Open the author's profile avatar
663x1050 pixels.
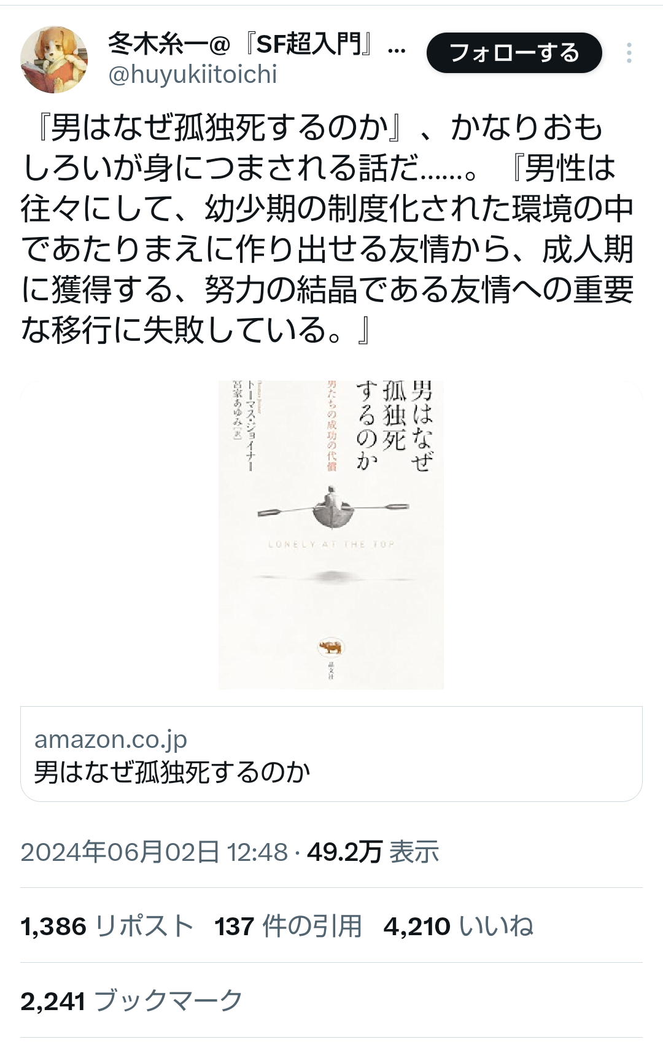(x=54, y=60)
